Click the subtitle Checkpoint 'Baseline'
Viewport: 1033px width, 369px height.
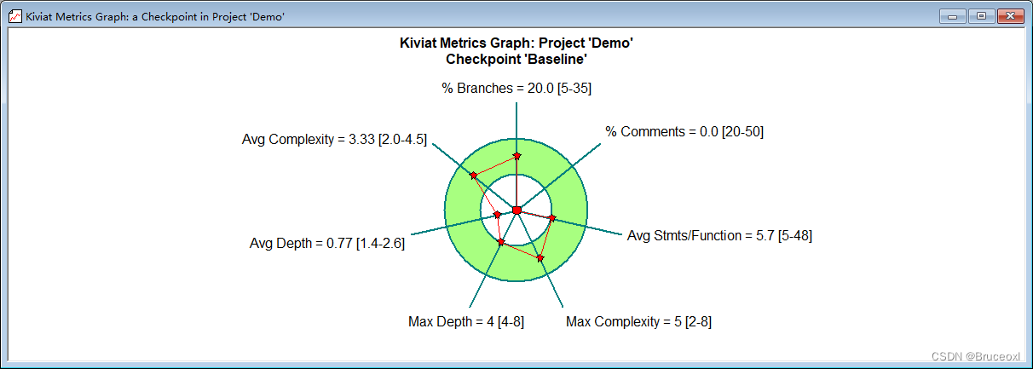pos(516,60)
